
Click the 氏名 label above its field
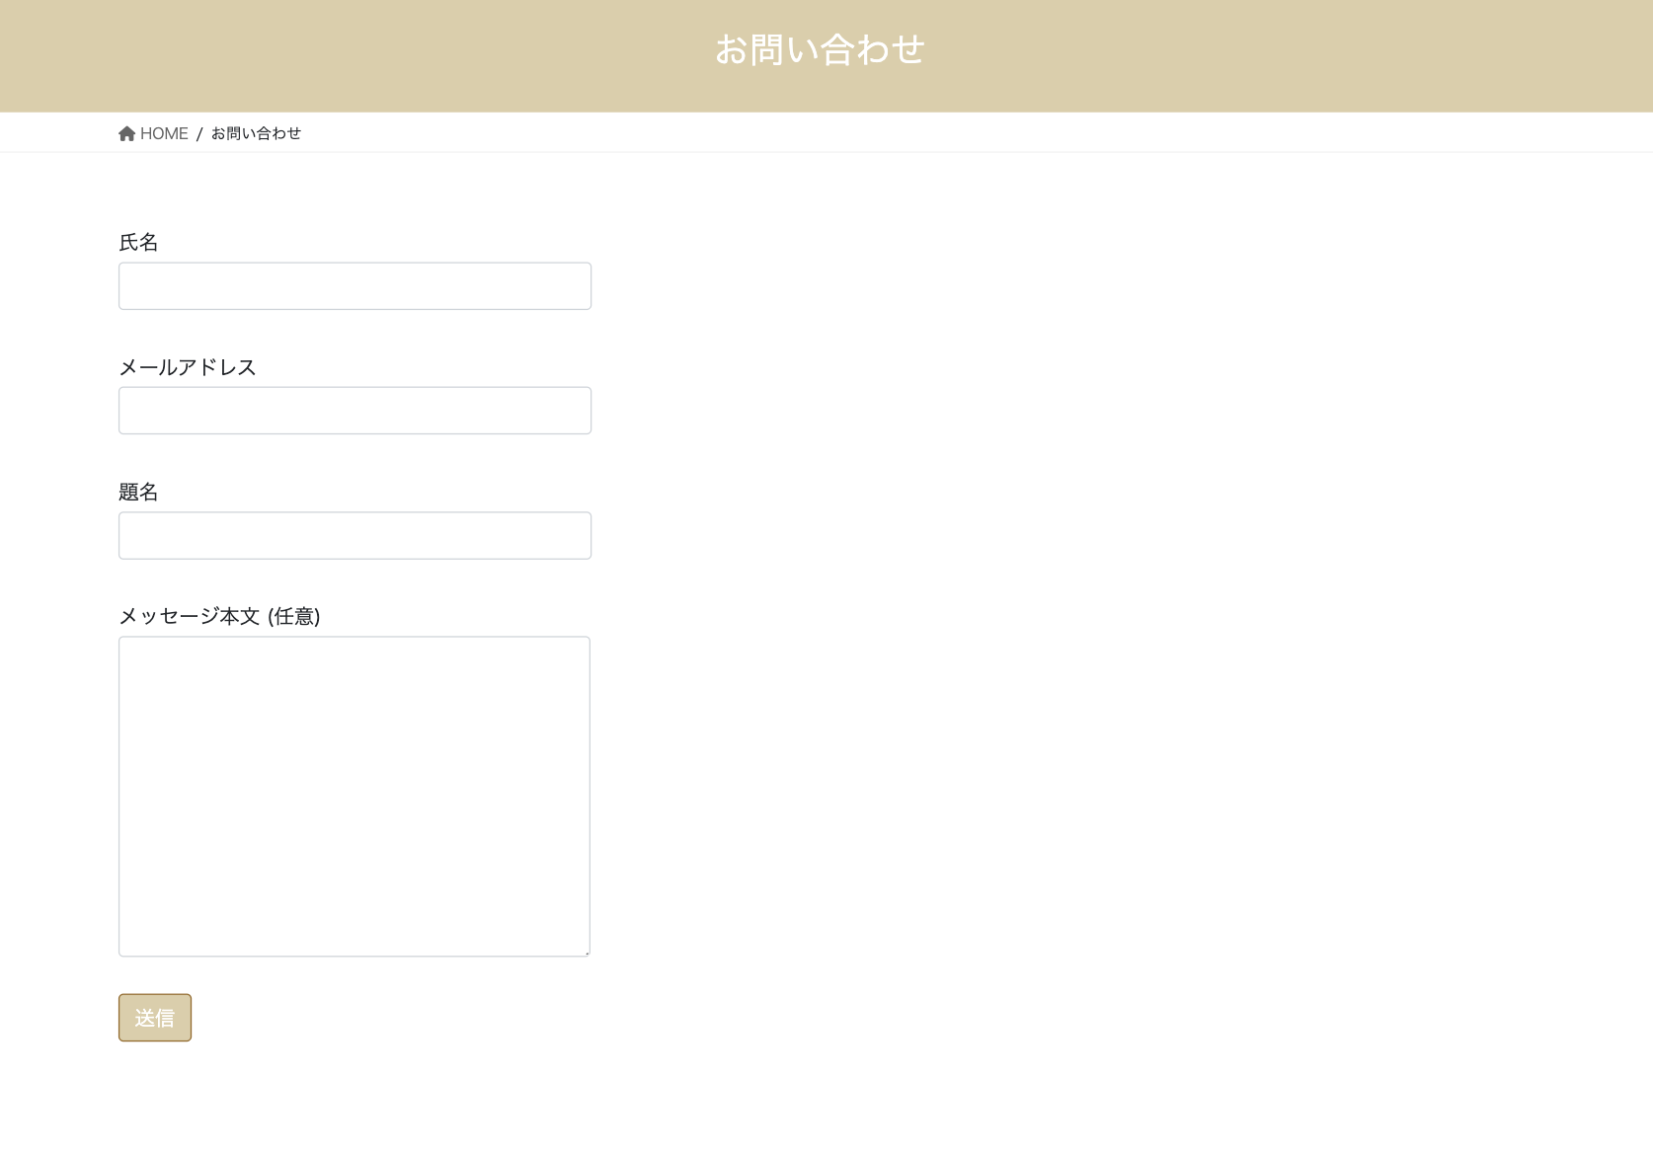[x=138, y=242]
